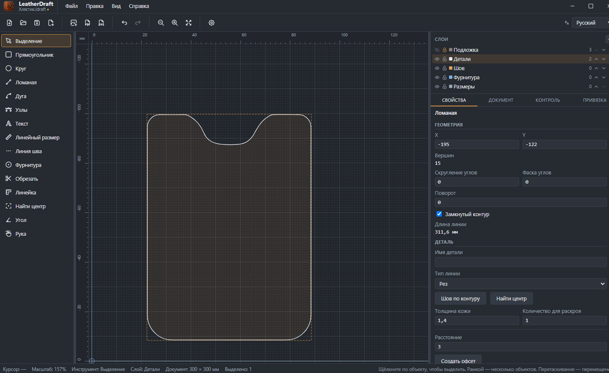The width and height of the screenshot is (609, 373).
Task: Hide the Шов layer
Action: (437, 68)
